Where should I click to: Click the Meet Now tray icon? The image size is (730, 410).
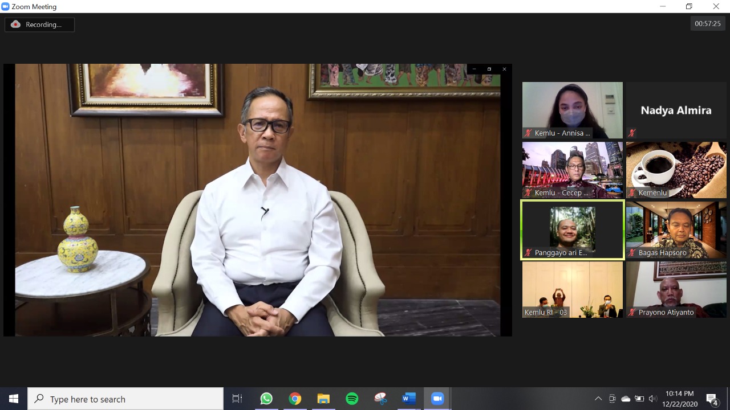[612, 399]
